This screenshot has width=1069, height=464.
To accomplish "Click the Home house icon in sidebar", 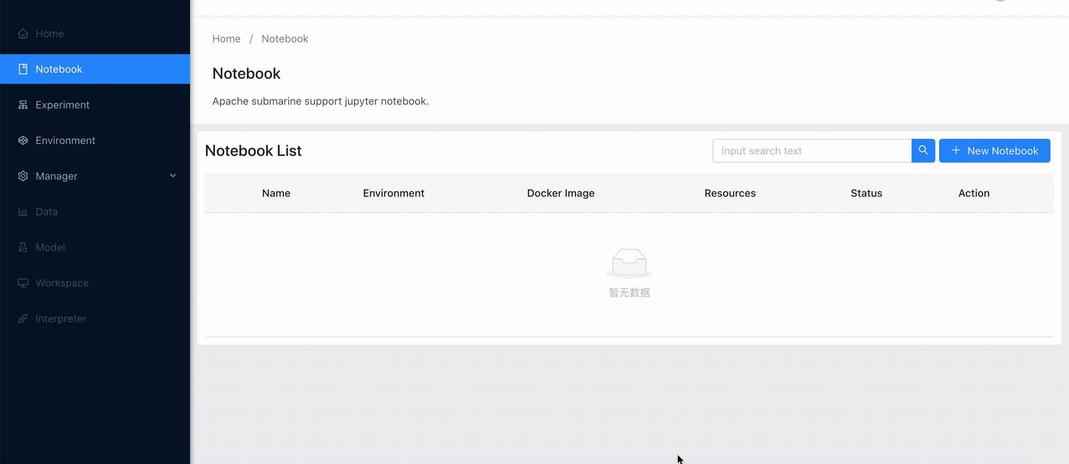I will [x=23, y=34].
